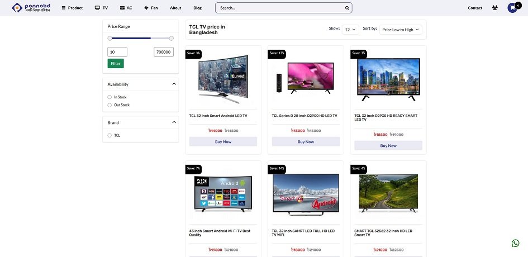Image resolution: width=528 pixels, height=257 pixels.
Task: Collapse the Availability section chevron
Action: click(x=174, y=84)
